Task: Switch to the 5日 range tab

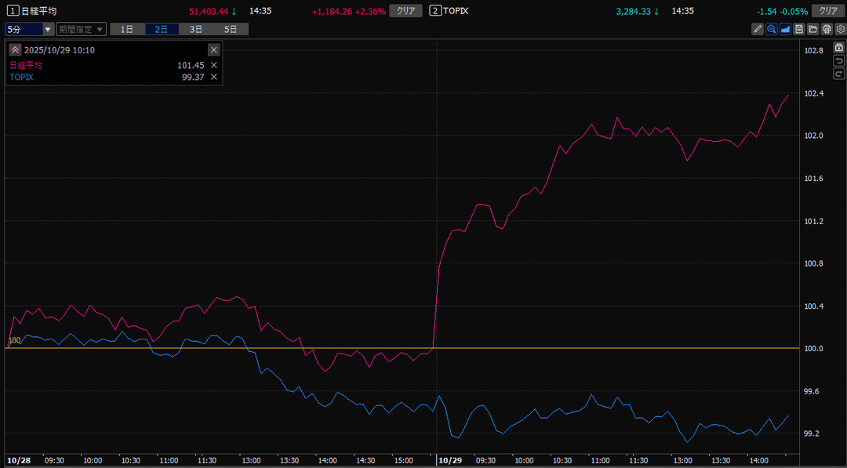Action: 231,29
